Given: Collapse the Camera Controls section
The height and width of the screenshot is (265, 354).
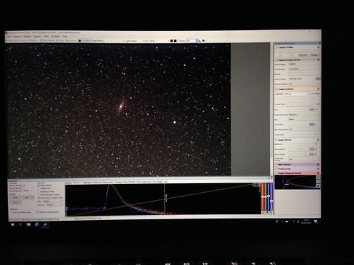Looking at the screenshot, I should (277, 89).
